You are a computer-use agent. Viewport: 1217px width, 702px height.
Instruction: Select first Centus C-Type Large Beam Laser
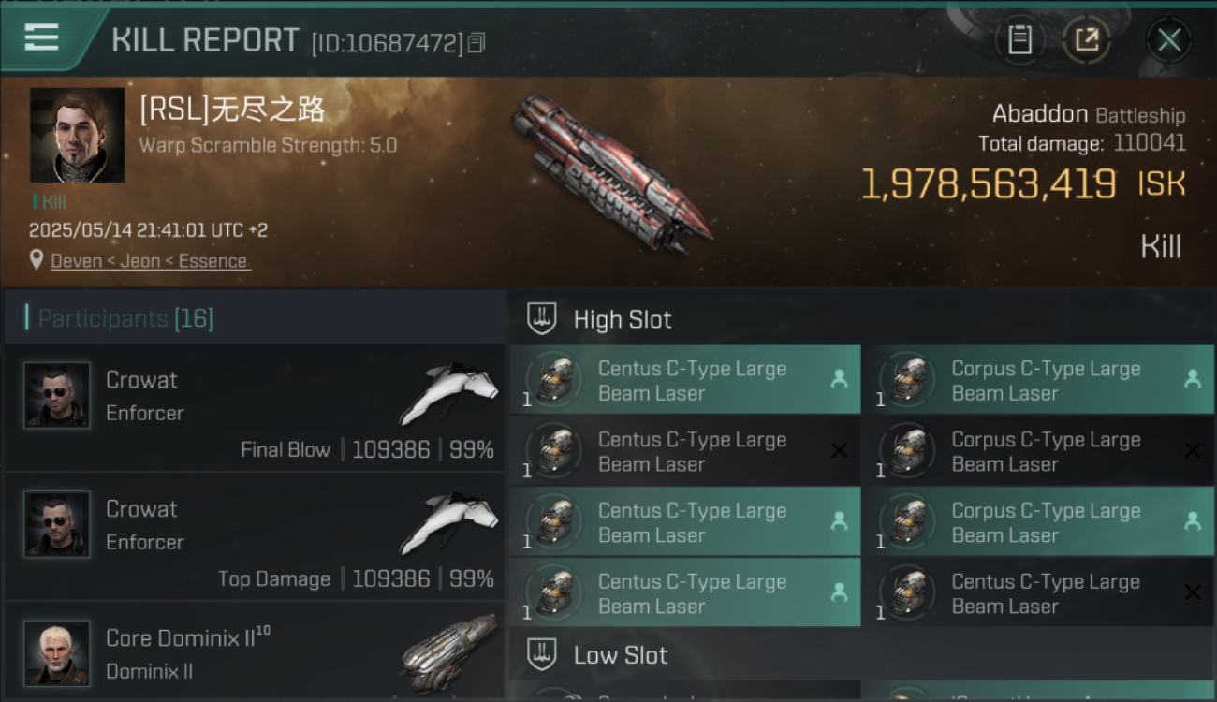684,380
